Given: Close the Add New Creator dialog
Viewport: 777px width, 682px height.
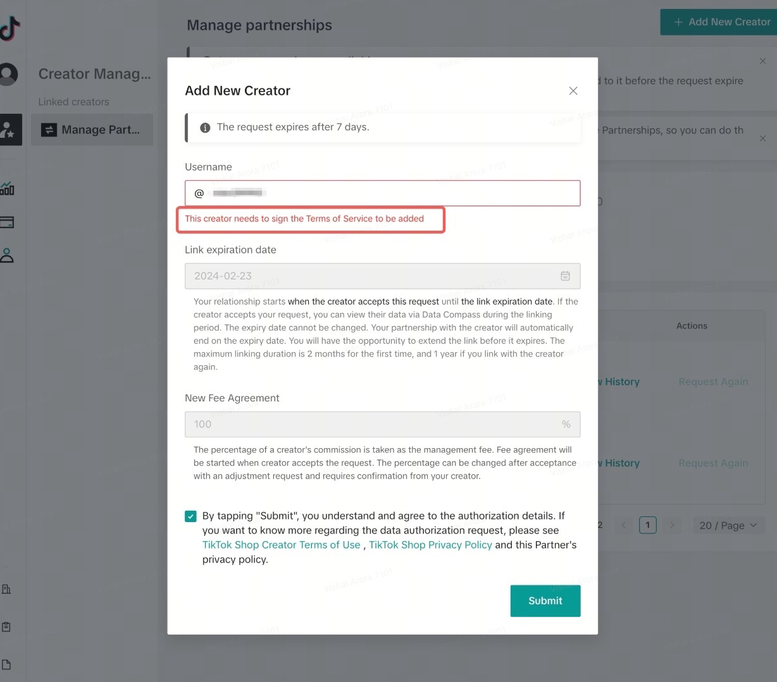Looking at the screenshot, I should point(573,91).
